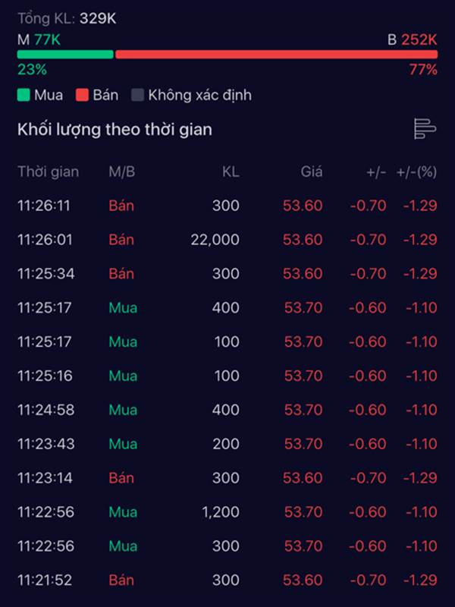Select the 1,200 volume Mua trade row

(227, 512)
